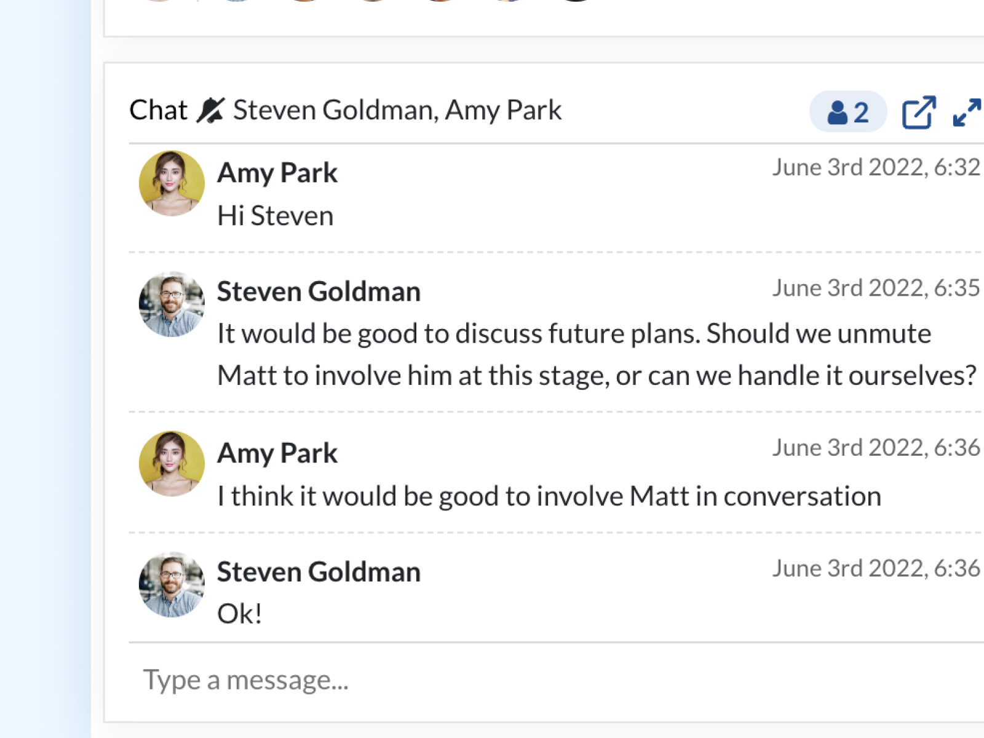Click Steven Goldman's name on future plans message
The height and width of the screenshot is (738, 984).
coord(319,292)
